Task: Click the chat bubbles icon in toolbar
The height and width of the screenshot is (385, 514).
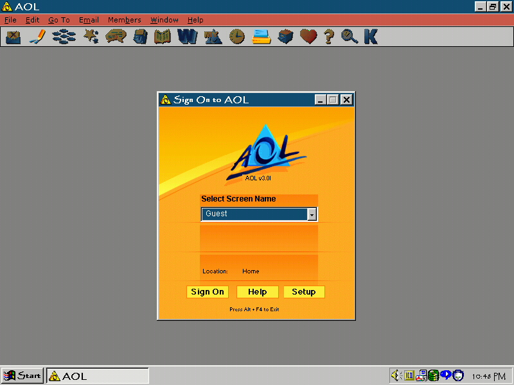Action: (x=116, y=37)
